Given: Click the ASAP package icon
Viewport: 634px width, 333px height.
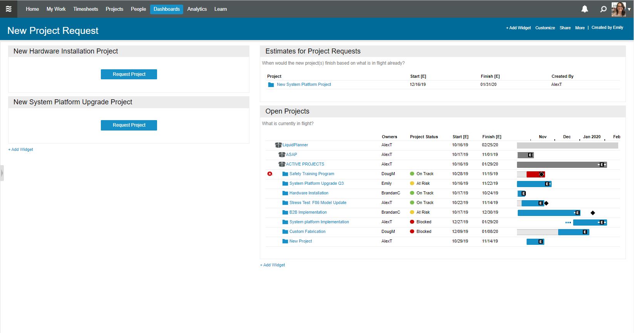Looking at the screenshot, I should coord(281,155).
